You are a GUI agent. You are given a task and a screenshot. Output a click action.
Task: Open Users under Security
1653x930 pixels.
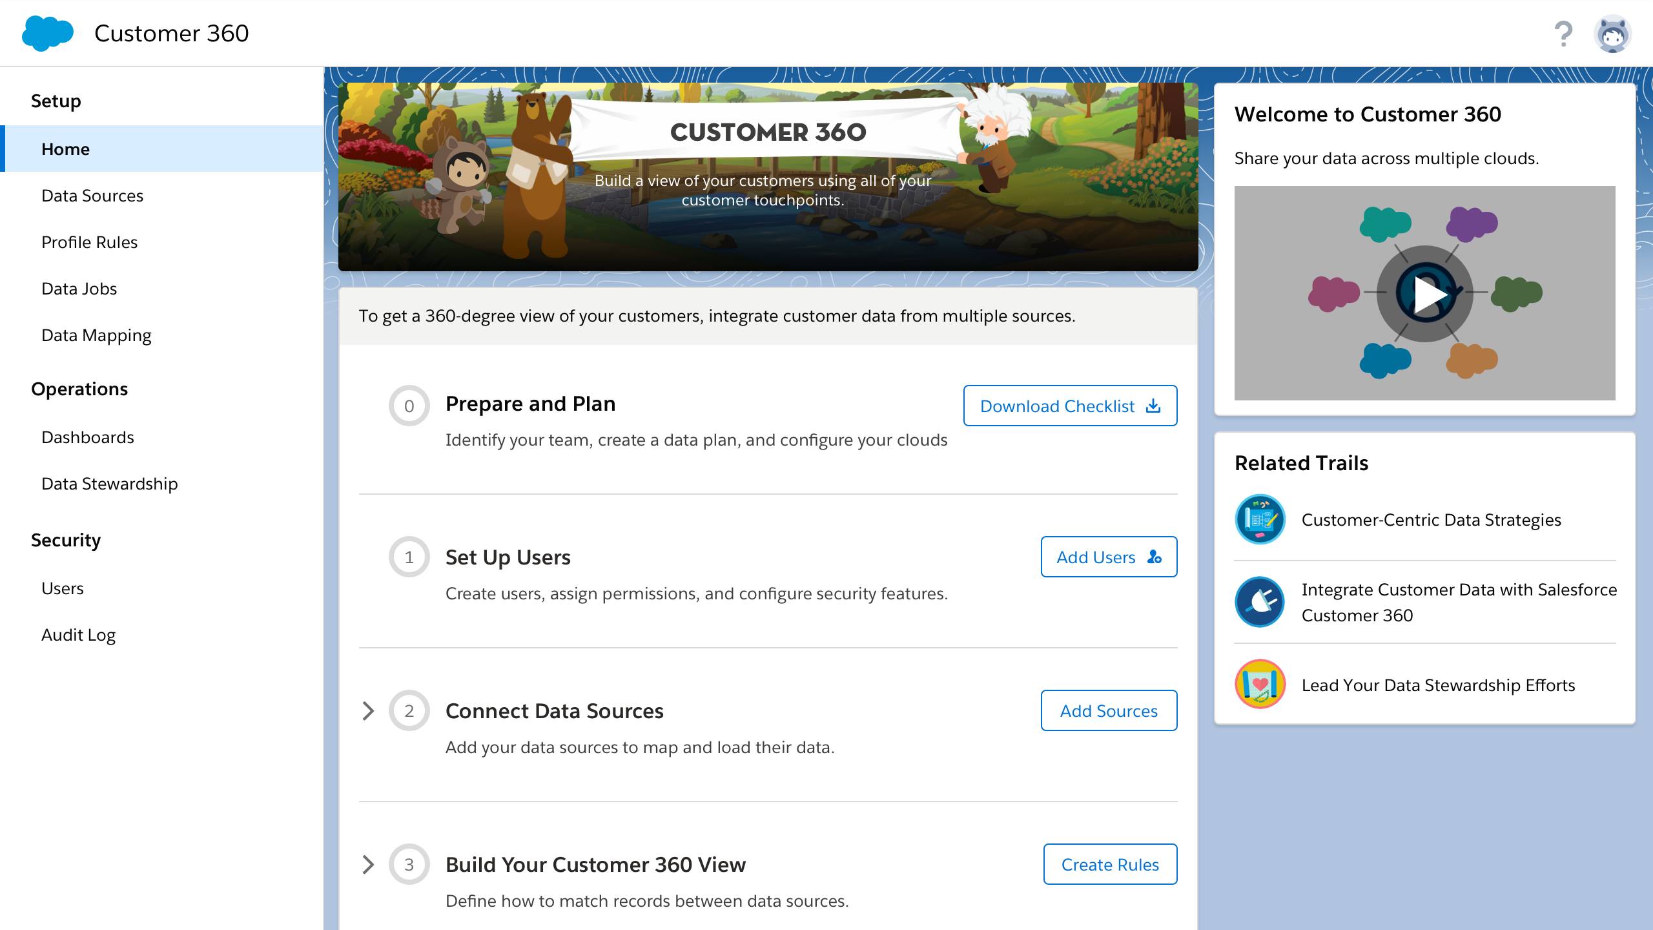[161, 588]
